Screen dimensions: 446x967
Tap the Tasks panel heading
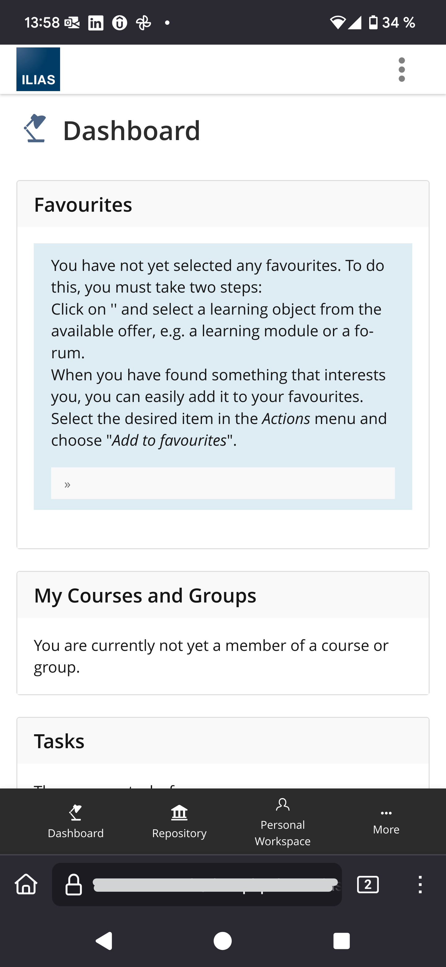(59, 741)
